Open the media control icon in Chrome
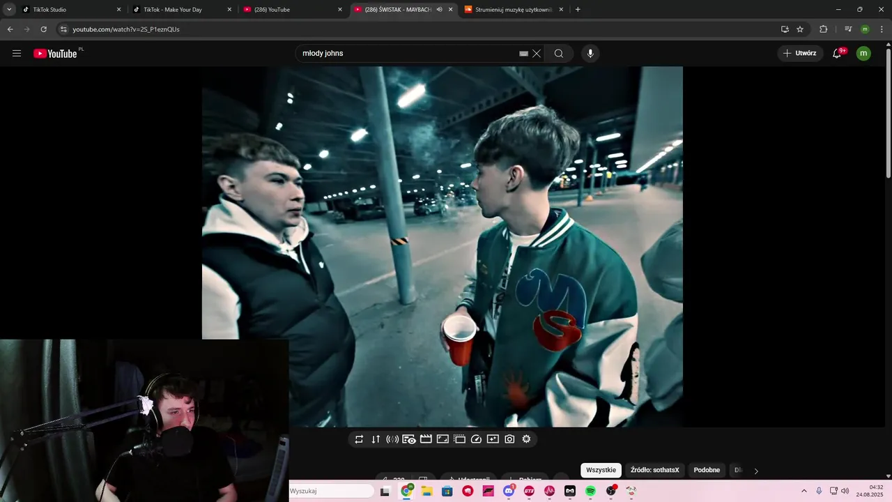The width and height of the screenshot is (892, 502). coord(848,29)
